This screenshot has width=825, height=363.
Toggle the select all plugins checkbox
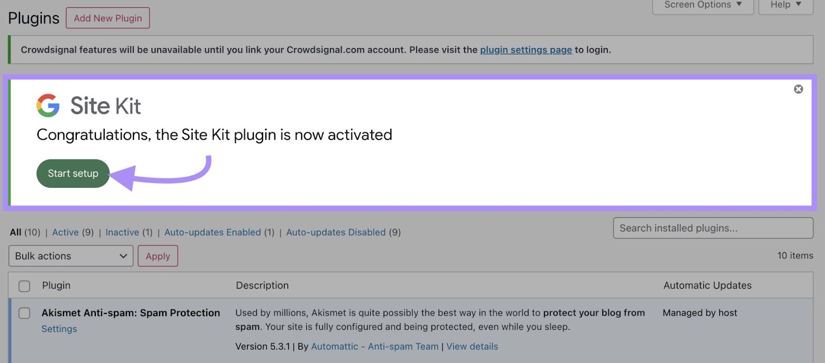coord(24,286)
